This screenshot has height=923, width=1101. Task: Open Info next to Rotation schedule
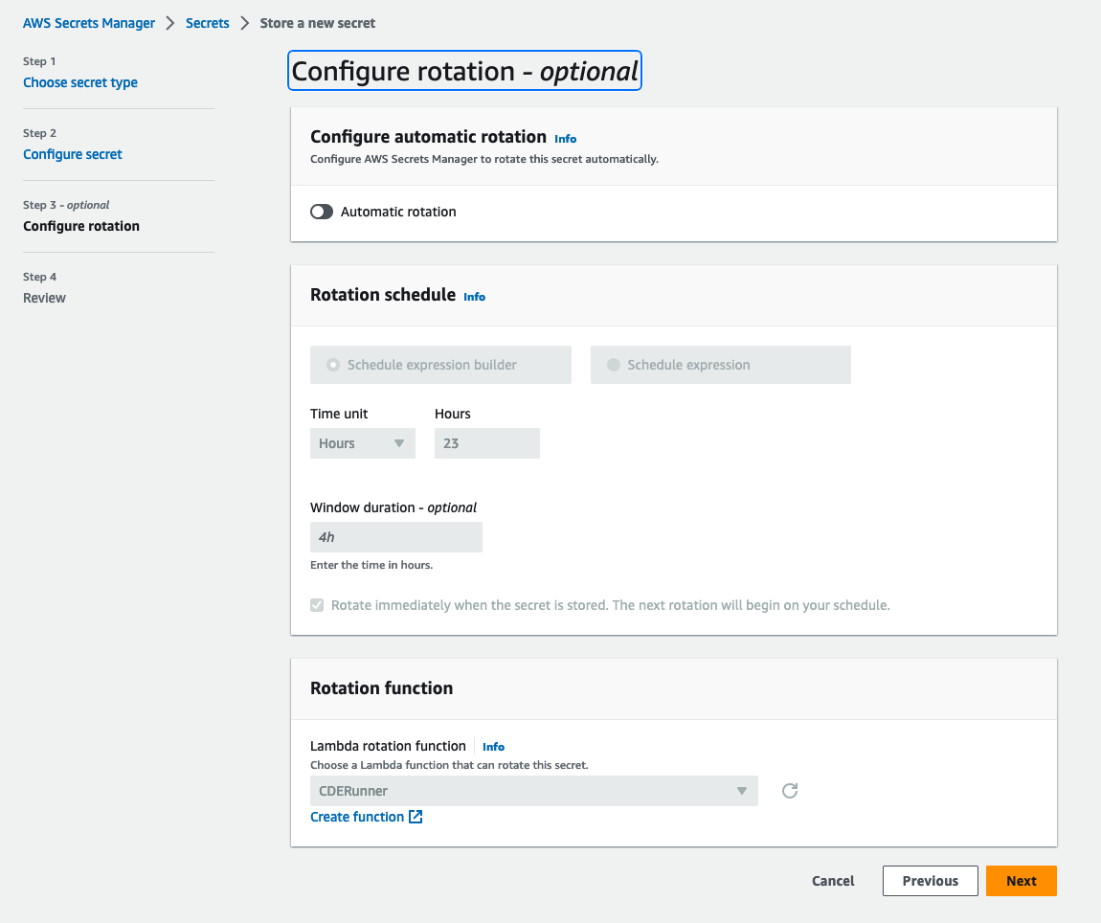pos(474,297)
